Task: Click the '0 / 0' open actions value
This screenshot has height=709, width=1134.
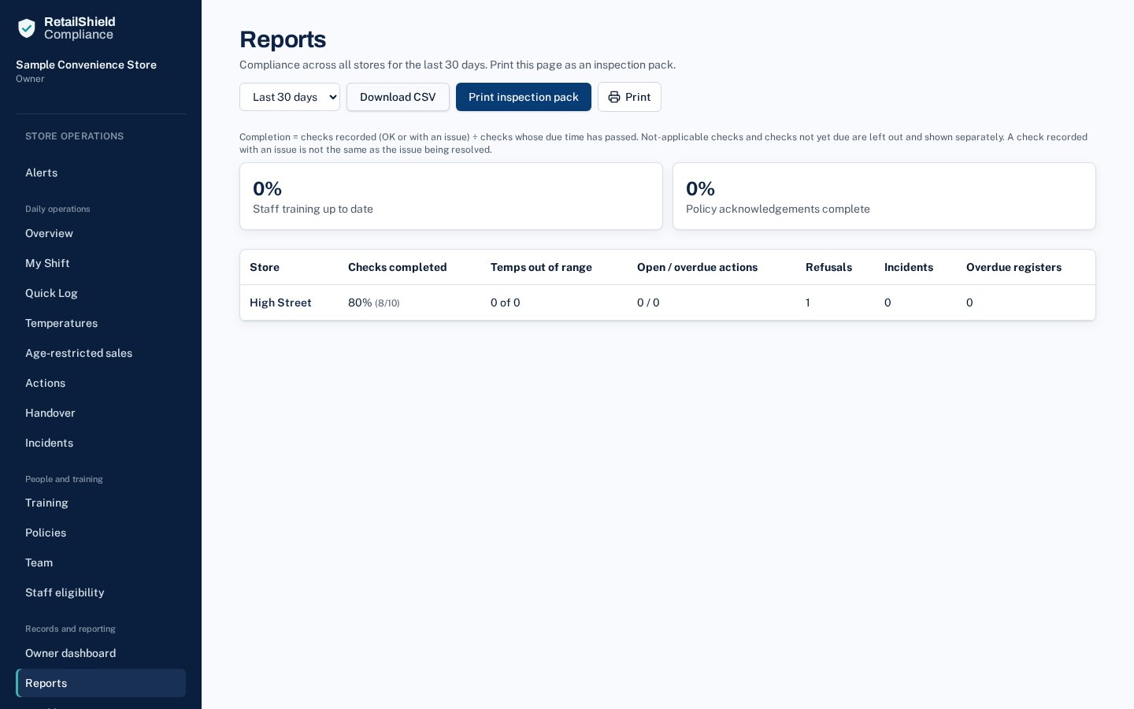Action: point(648,303)
